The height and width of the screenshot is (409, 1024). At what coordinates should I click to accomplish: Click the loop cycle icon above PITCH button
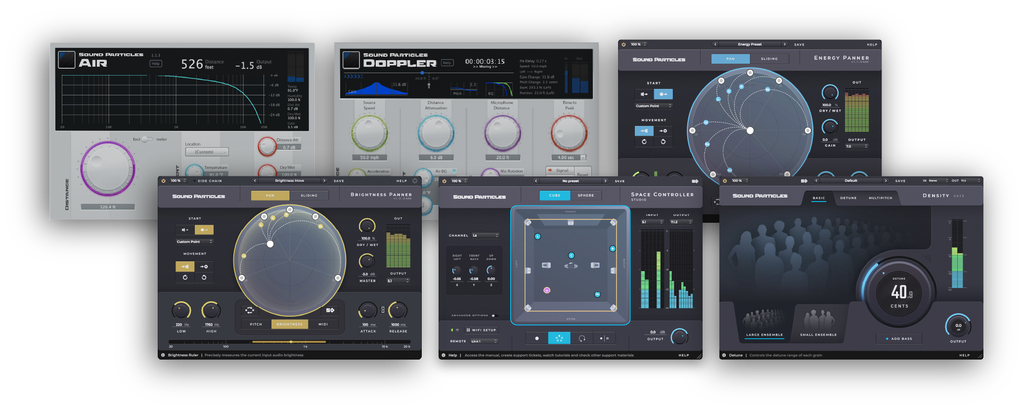click(250, 310)
